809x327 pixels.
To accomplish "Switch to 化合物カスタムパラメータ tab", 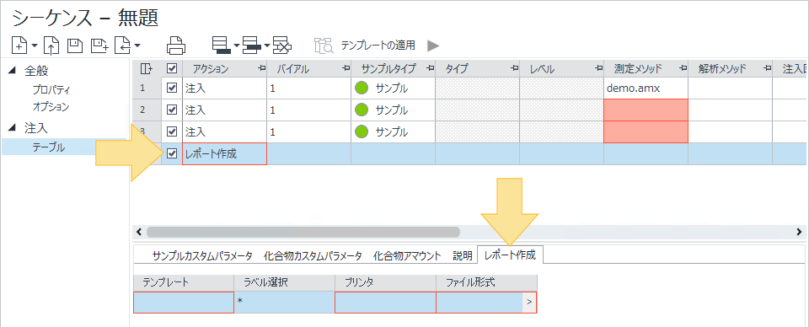I will pyautogui.click(x=313, y=255).
